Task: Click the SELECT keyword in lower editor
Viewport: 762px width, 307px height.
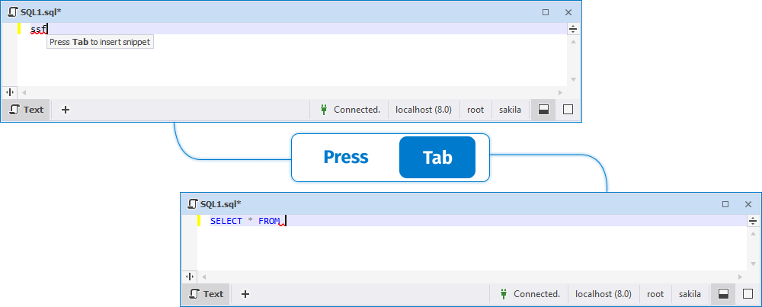Action: (226, 221)
